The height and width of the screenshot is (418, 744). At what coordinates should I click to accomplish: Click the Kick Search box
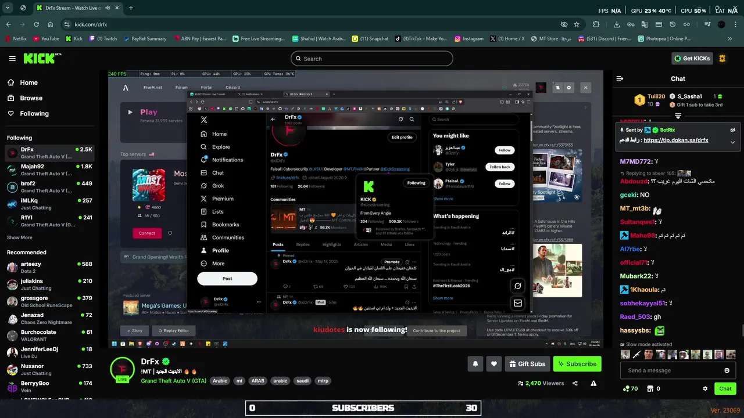coord(372,59)
